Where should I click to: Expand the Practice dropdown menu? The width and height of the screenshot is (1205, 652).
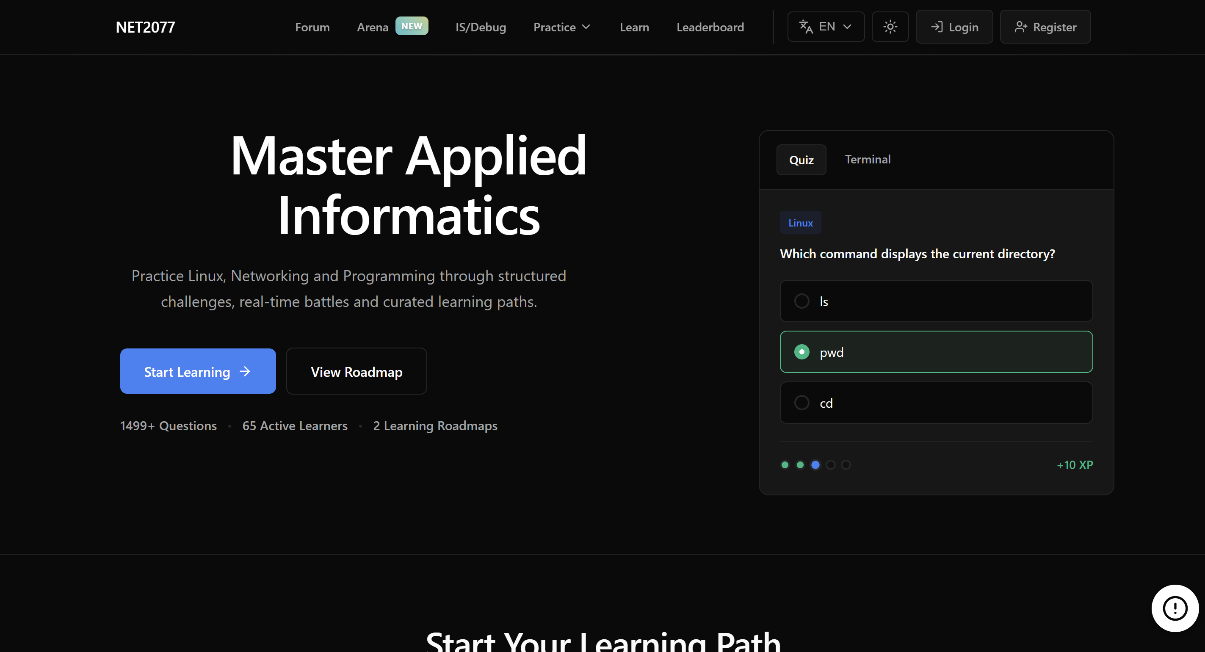[561, 27]
